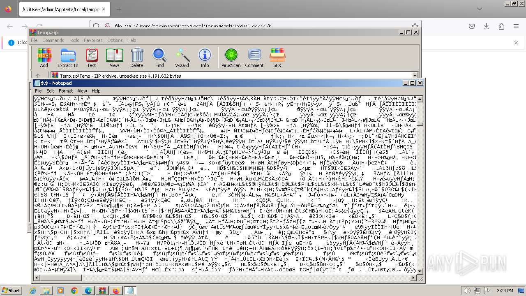Show archive Info
The height and width of the screenshot is (296, 526).
coord(205,58)
